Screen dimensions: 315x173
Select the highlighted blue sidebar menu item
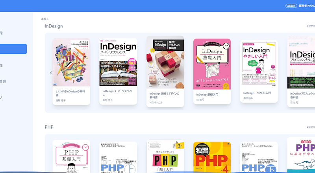(13, 49)
